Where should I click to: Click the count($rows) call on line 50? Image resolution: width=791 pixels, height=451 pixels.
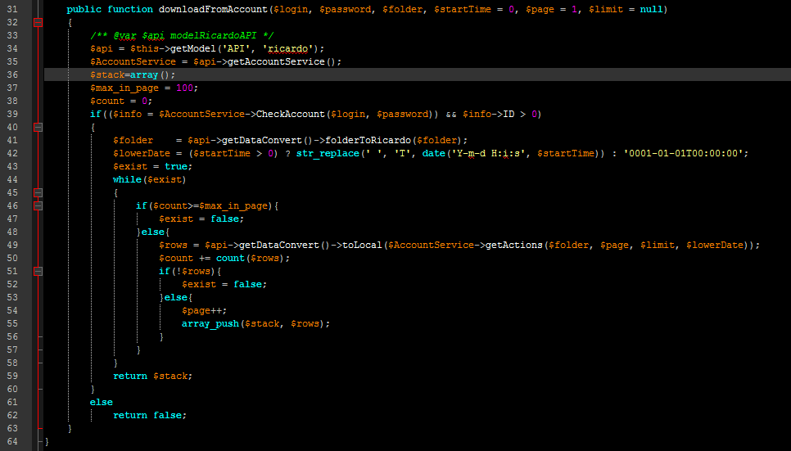(x=251, y=259)
